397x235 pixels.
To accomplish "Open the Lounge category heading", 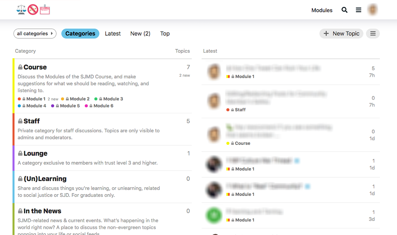I will 35,153.
